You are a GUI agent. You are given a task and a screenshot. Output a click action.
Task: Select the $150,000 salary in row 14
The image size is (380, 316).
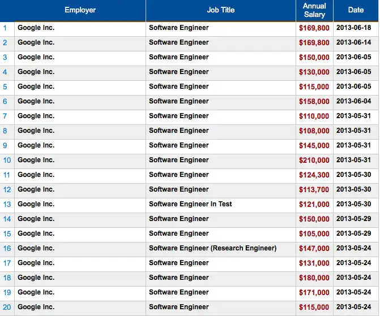[x=314, y=219]
